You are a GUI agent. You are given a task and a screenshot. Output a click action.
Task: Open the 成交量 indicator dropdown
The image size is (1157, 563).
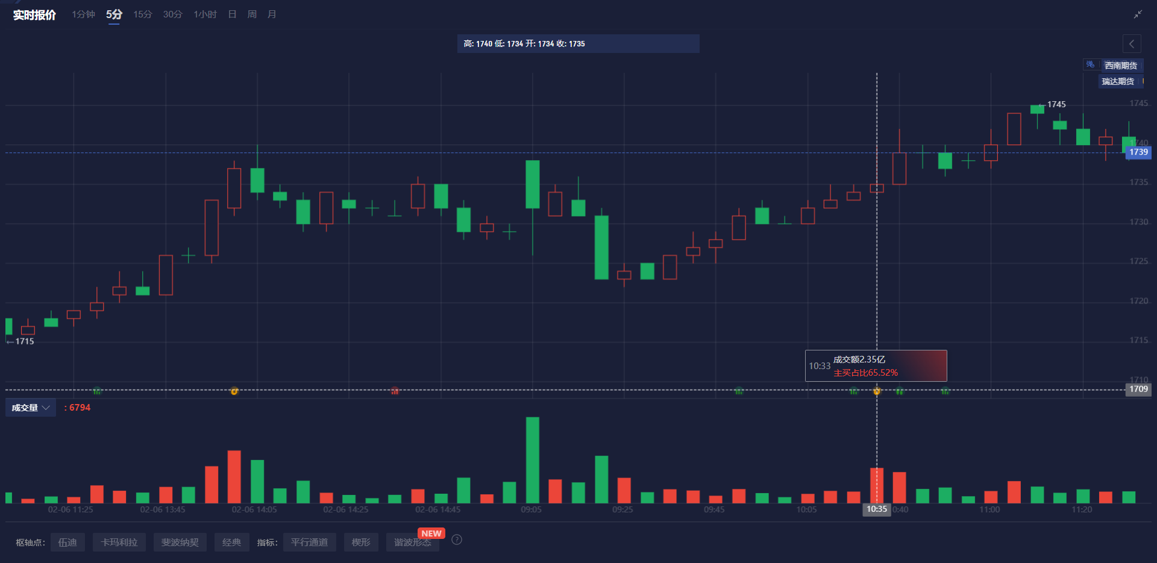tap(31, 408)
